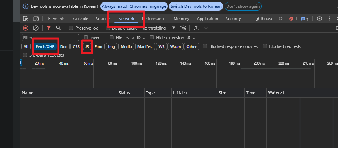Viewport: 338px width, 148px height.
Task: Select the CSS filter
Action: 76,46
